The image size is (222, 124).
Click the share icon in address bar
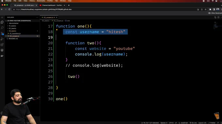202,9
